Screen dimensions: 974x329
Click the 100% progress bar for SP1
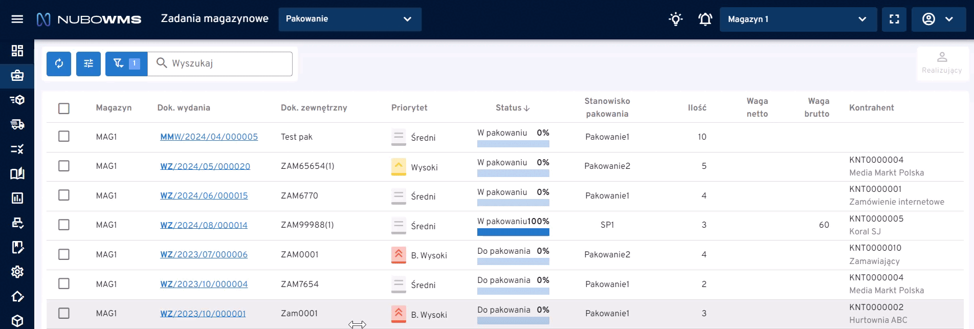click(513, 232)
